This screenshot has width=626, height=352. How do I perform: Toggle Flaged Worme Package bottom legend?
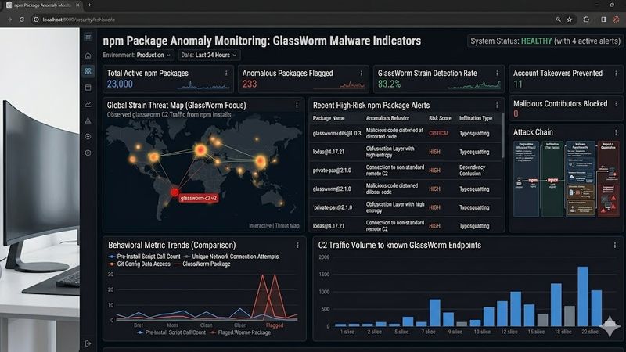240,332
